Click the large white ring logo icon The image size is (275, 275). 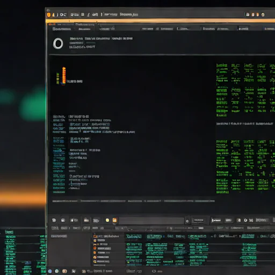tap(58, 44)
